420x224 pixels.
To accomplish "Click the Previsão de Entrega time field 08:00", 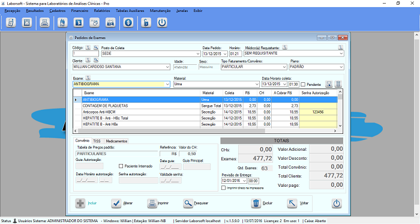I will coord(253,181).
